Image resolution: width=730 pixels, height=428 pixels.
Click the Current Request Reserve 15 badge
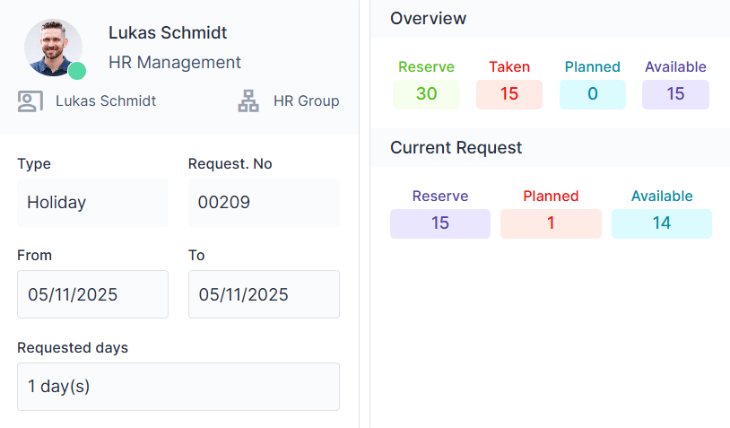click(440, 223)
